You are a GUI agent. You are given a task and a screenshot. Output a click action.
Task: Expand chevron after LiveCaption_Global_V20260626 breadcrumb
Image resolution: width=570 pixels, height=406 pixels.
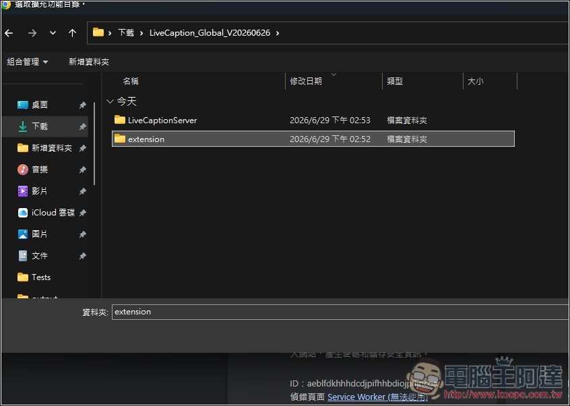(278, 33)
